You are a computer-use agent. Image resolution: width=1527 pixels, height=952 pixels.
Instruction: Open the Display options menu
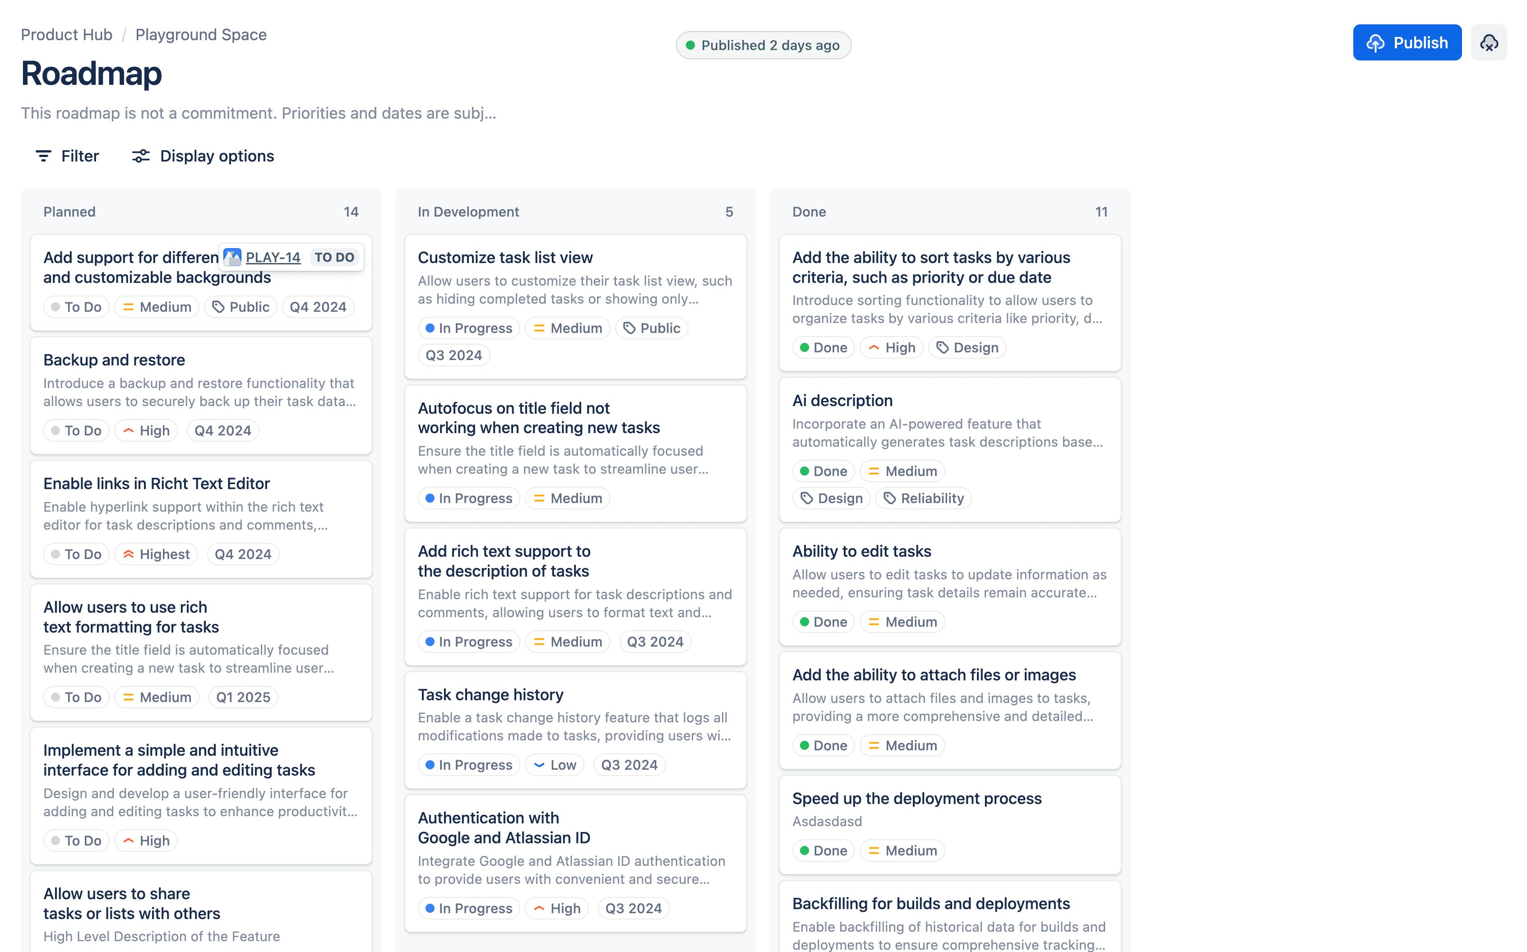[217, 156]
